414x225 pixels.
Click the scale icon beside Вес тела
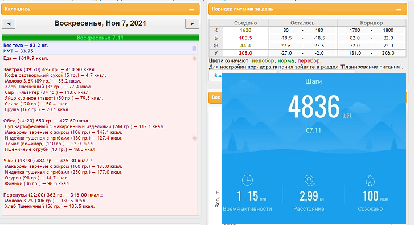(x=195, y=48)
